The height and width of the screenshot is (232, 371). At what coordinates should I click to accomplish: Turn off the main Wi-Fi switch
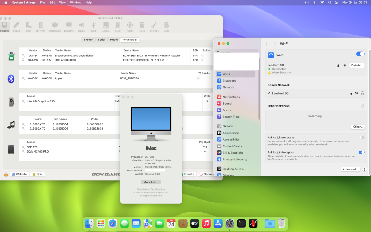tap(360, 54)
